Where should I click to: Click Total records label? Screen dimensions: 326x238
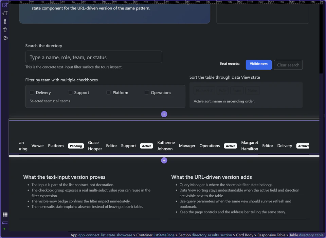coord(230,64)
